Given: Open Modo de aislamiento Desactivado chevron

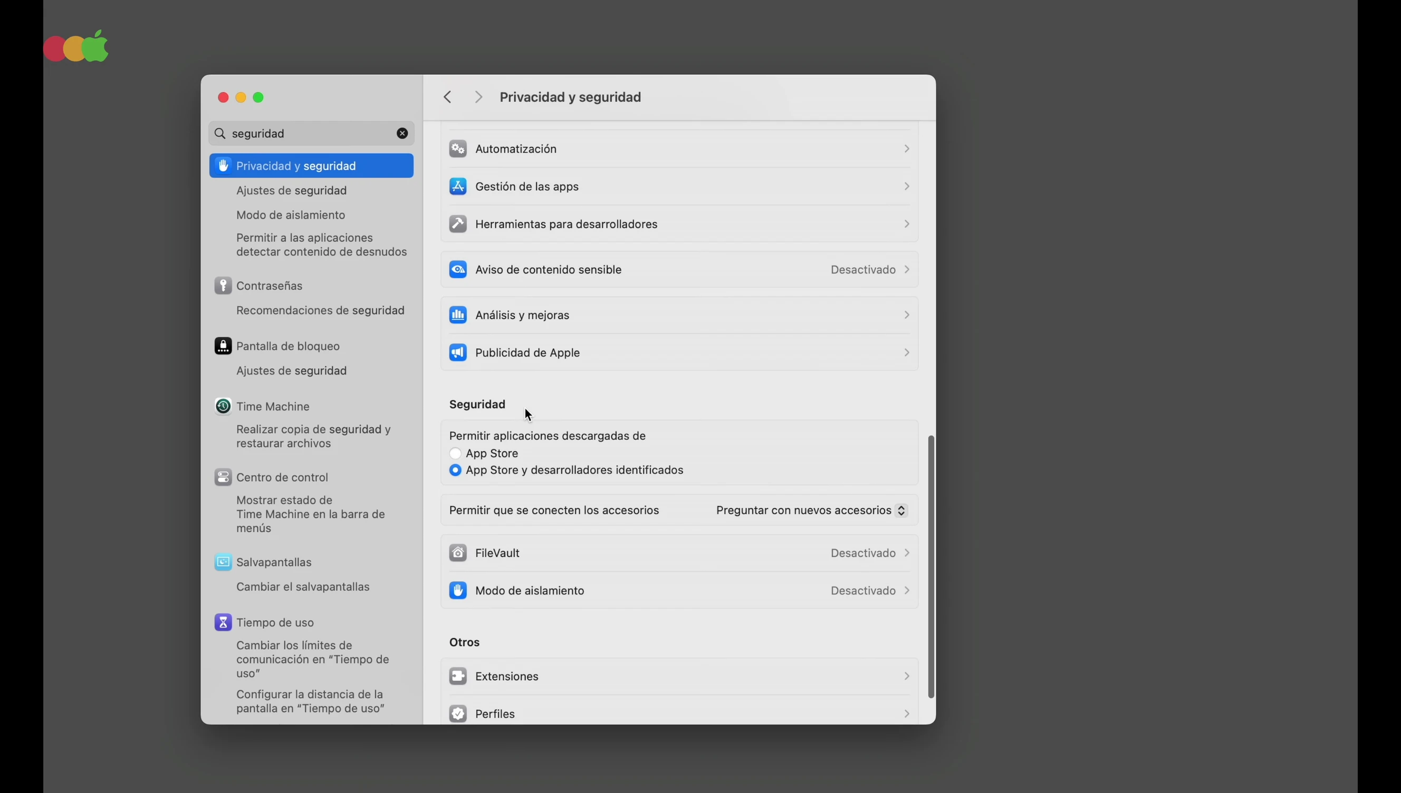Looking at the screenshot, I should point(907,590).
